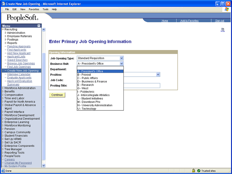Screen dimensions: 232x174
Task: Expand the Administration submenu
Action: [6, 33]
